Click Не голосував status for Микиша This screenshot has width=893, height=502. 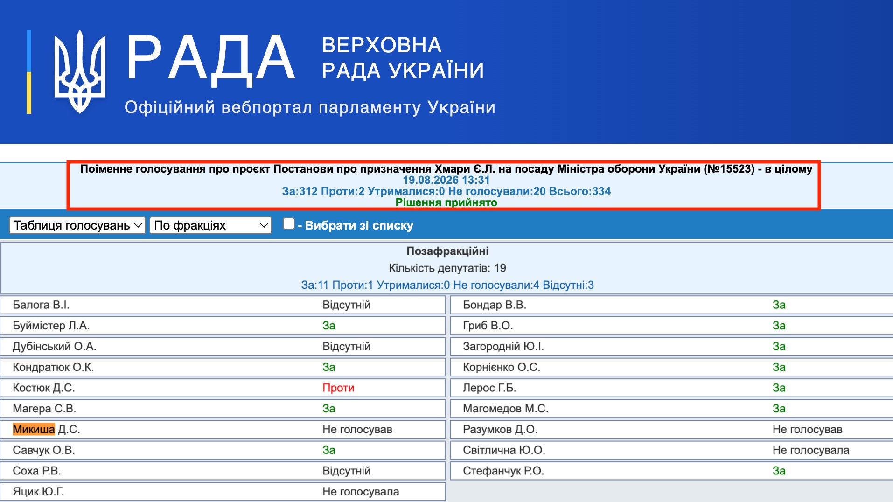(357, 429)
